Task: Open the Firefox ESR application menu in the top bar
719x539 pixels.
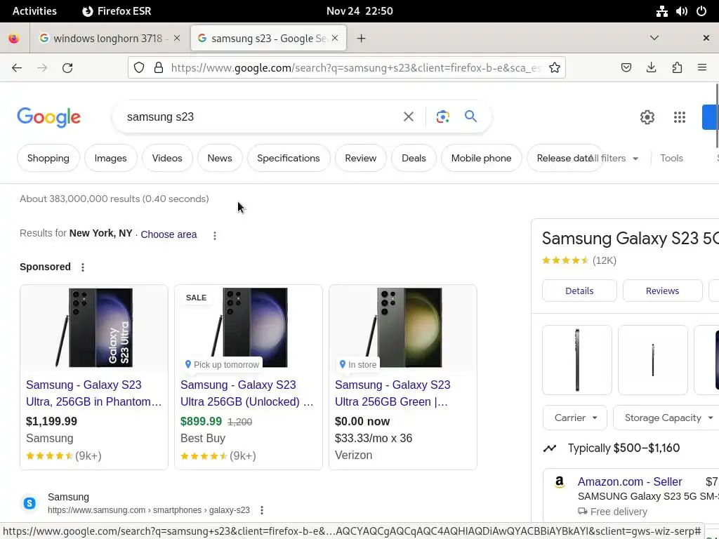Action: (117, 11)
